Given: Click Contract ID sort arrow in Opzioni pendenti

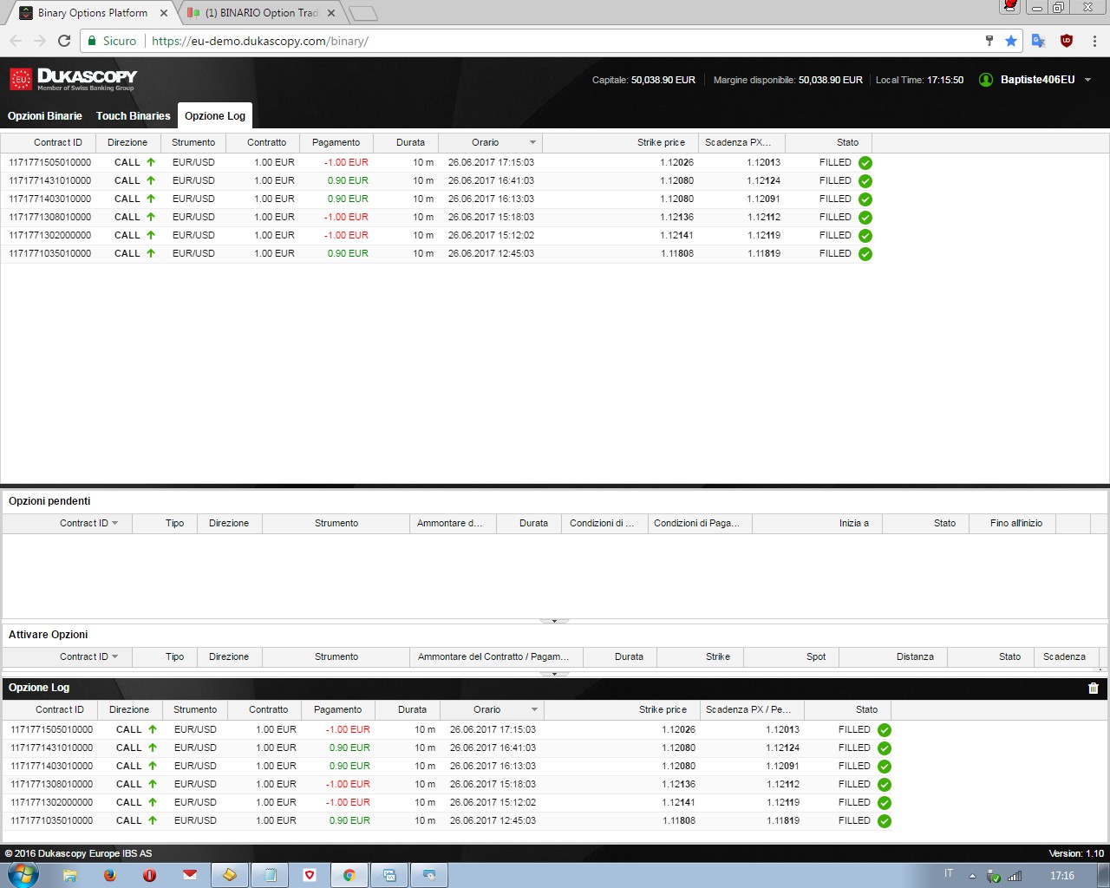Looking at the screenshot, I should coord(114,523).
